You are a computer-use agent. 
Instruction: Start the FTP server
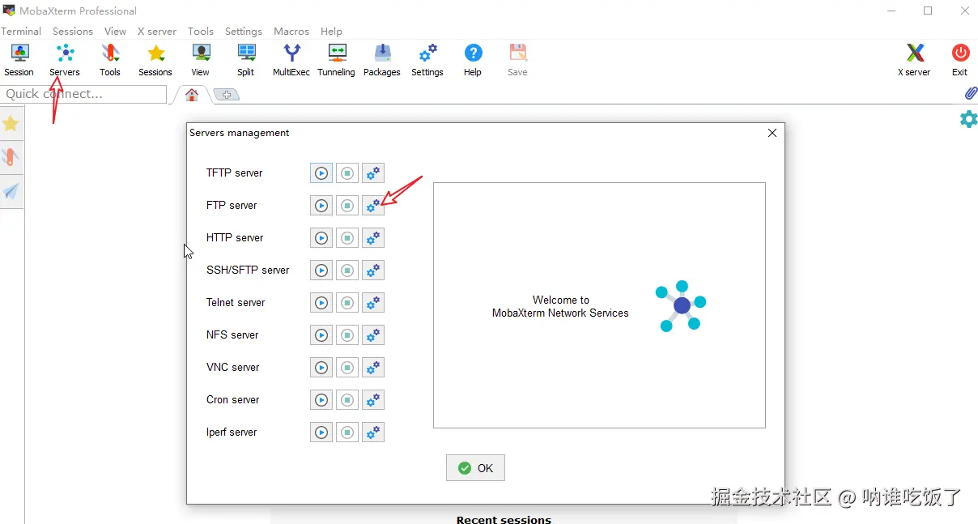coord(321,206)
